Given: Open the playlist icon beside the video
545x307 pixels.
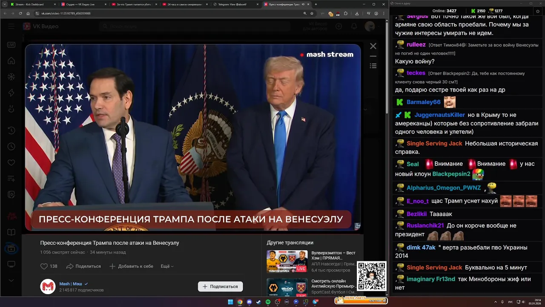Looking at the screenshot, I should pos(373,66).
